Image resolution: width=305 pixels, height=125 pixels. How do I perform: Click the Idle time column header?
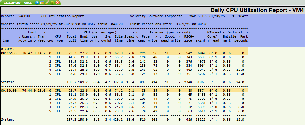click(118, 39)
